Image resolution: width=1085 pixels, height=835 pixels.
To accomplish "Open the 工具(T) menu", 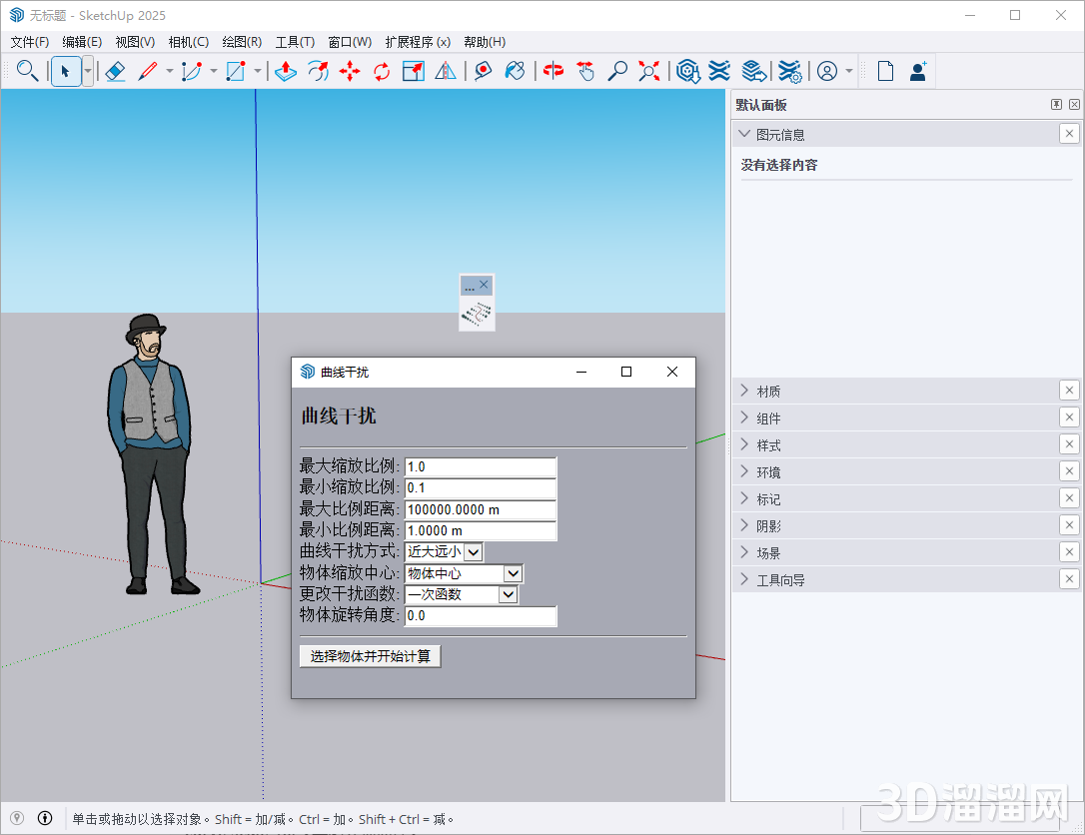I will (x=295, y=42).
